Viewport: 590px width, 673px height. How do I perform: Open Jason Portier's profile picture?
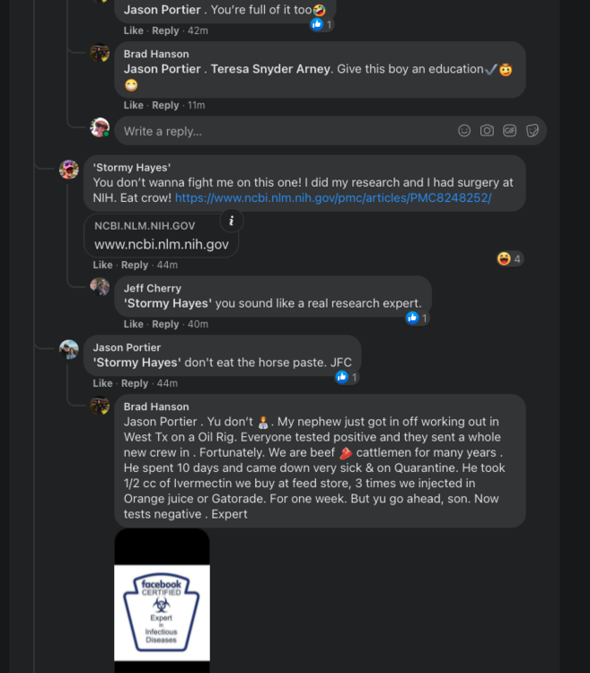[x=69, y=349]
